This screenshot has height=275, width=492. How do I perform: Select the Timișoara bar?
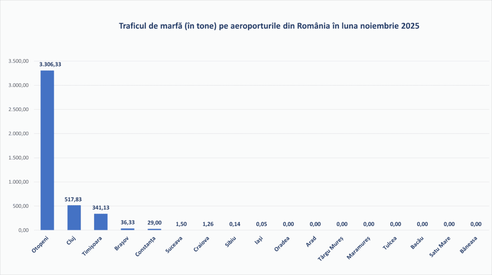point(101,222)
